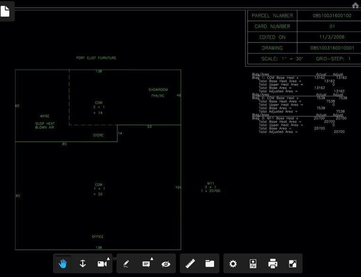Click the WHSE label
This screenshot has width=361, height=277.
click(45, 116)
